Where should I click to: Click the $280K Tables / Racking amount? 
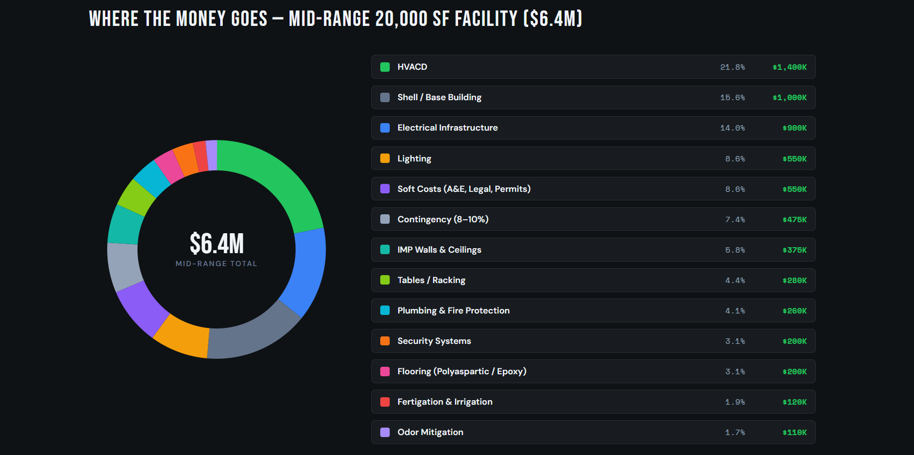point(794,280)
